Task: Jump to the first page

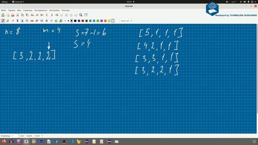Action: tap(42, 15)
